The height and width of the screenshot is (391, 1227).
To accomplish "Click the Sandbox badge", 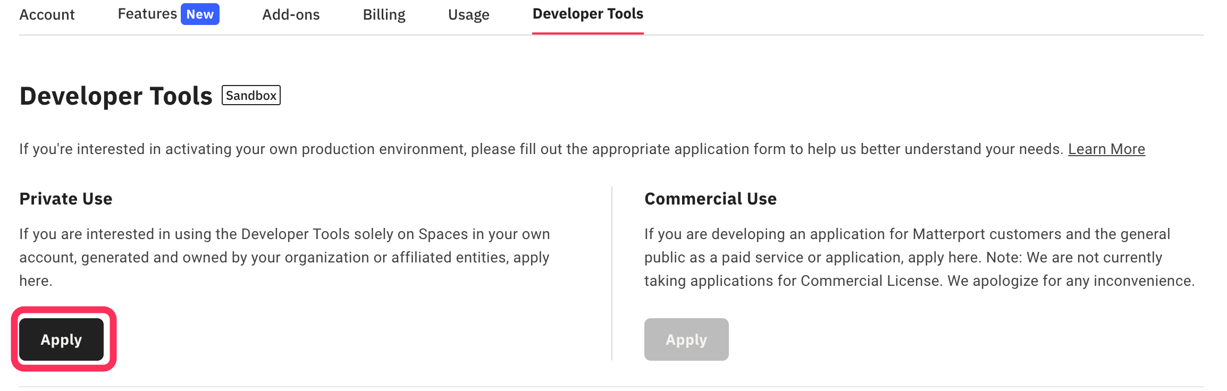I will (251, 95).
